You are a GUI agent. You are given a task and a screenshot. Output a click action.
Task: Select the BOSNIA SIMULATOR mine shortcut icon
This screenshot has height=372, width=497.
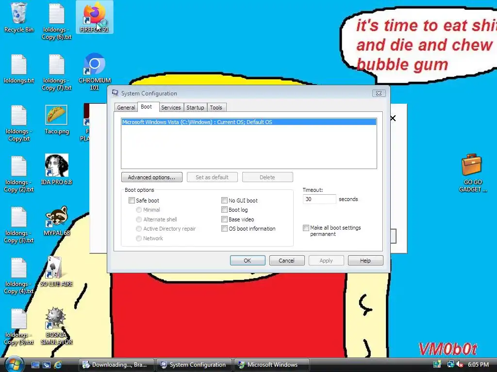pyautogui.click(x=56, y=326)
